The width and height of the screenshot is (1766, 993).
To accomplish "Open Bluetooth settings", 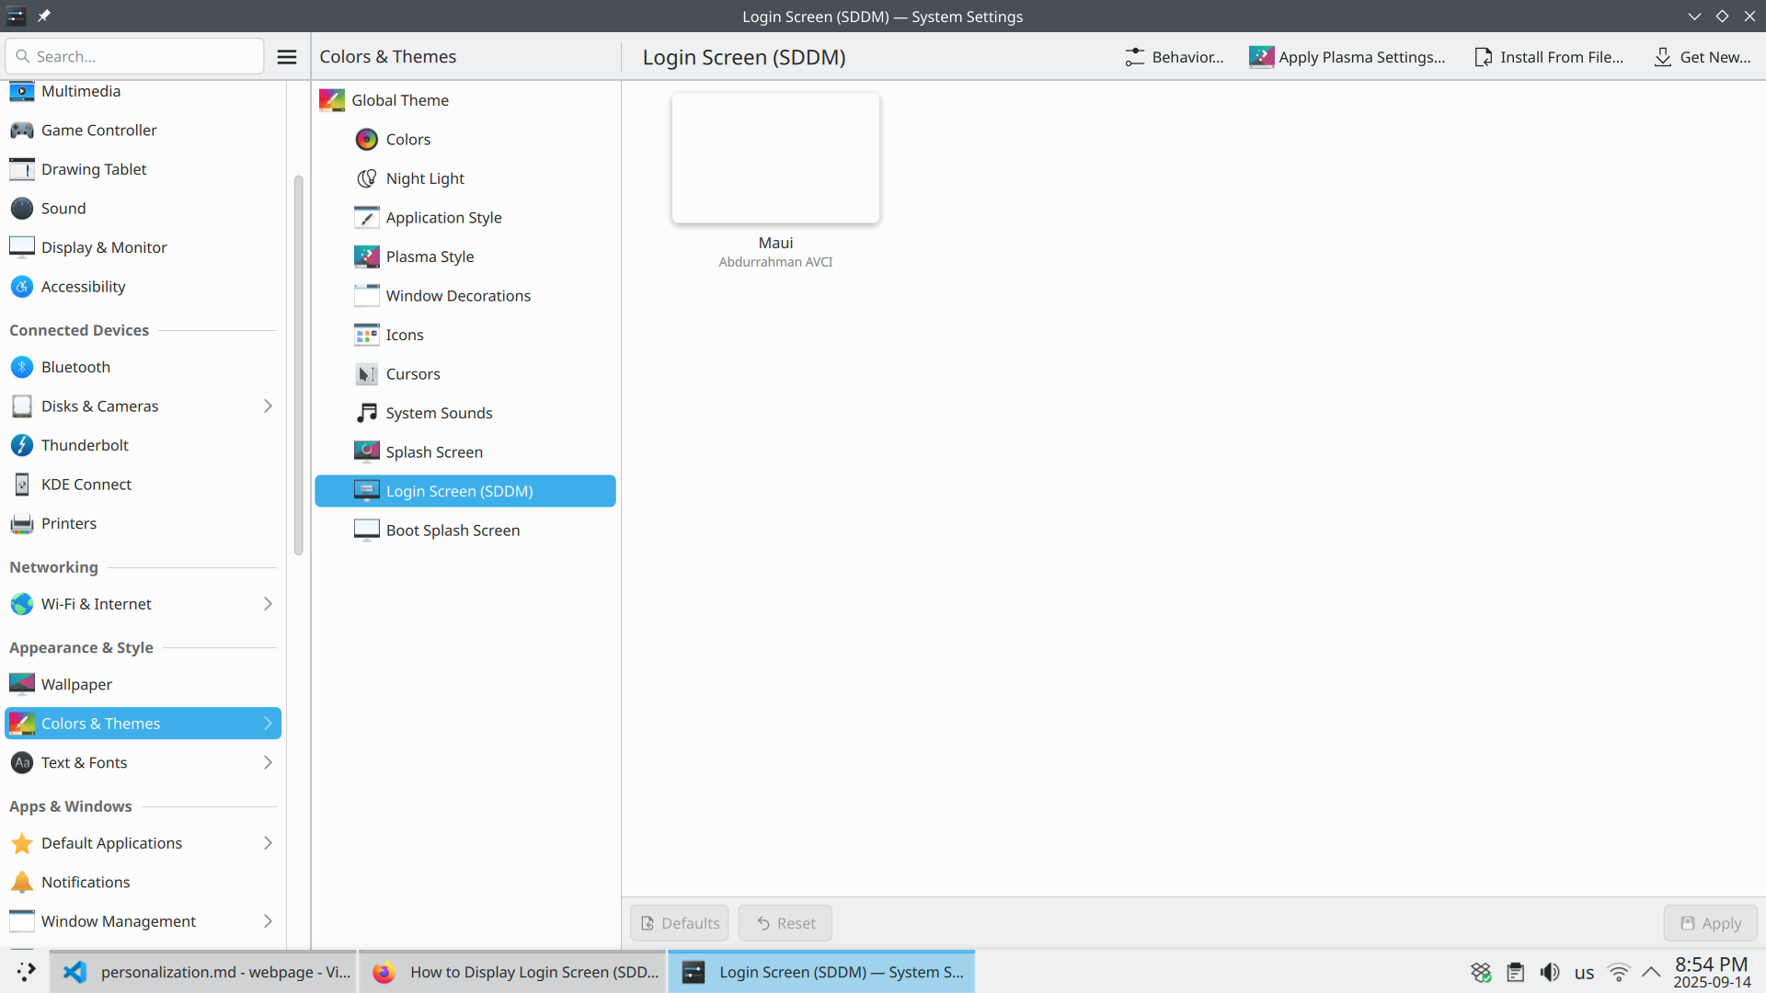I will point(143,367).
